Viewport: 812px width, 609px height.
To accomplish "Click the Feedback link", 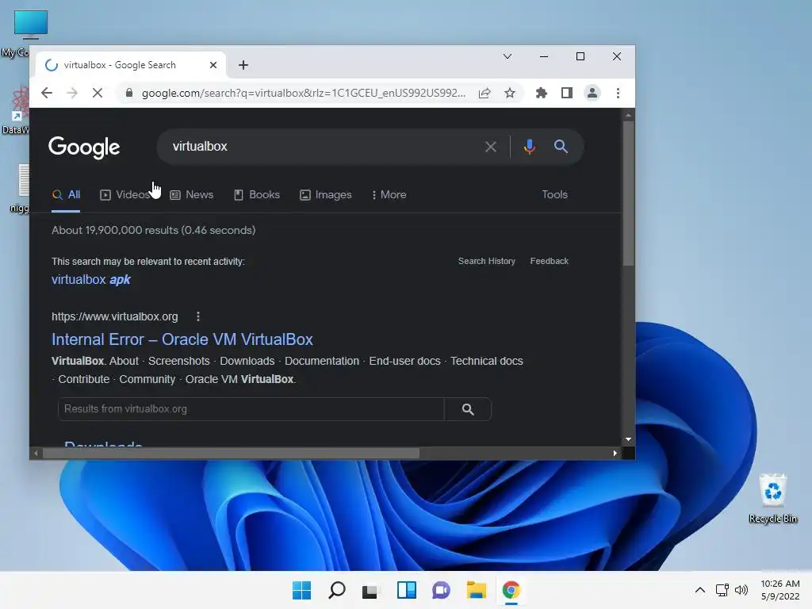I will (x=549, y=261).
